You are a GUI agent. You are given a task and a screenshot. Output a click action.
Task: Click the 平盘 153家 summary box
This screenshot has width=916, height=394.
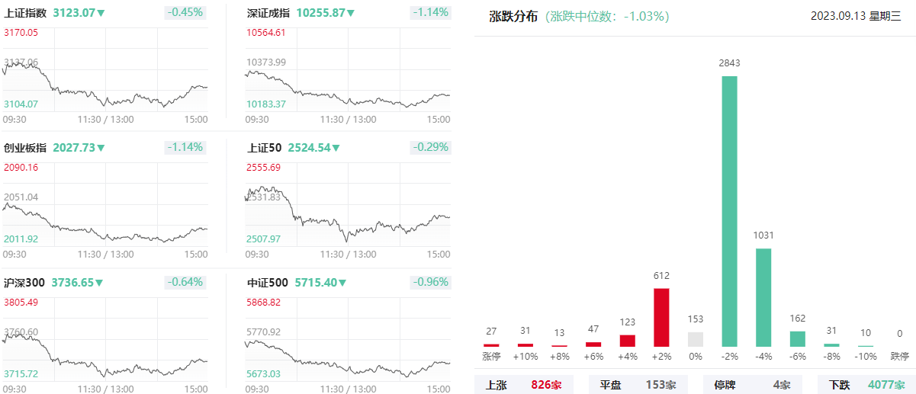point(638,385)
